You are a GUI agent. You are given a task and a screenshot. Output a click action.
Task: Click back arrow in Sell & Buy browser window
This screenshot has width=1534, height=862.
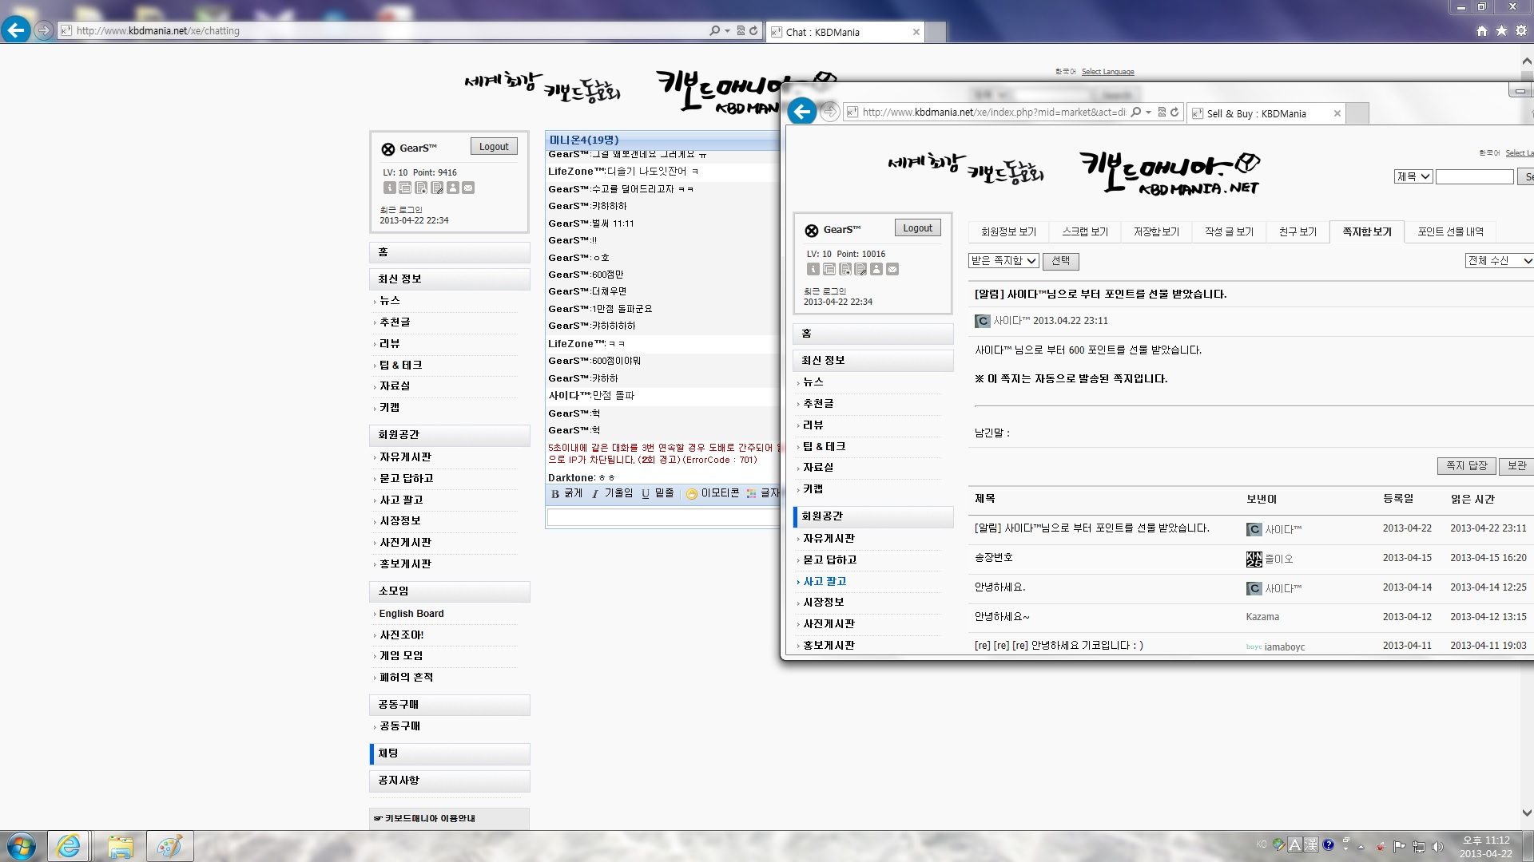point(802,112)
